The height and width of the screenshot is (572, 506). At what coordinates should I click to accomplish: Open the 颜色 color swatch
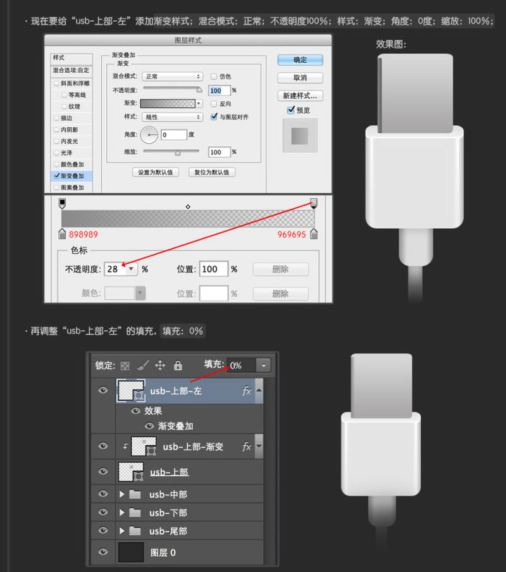tap(119, 292)
